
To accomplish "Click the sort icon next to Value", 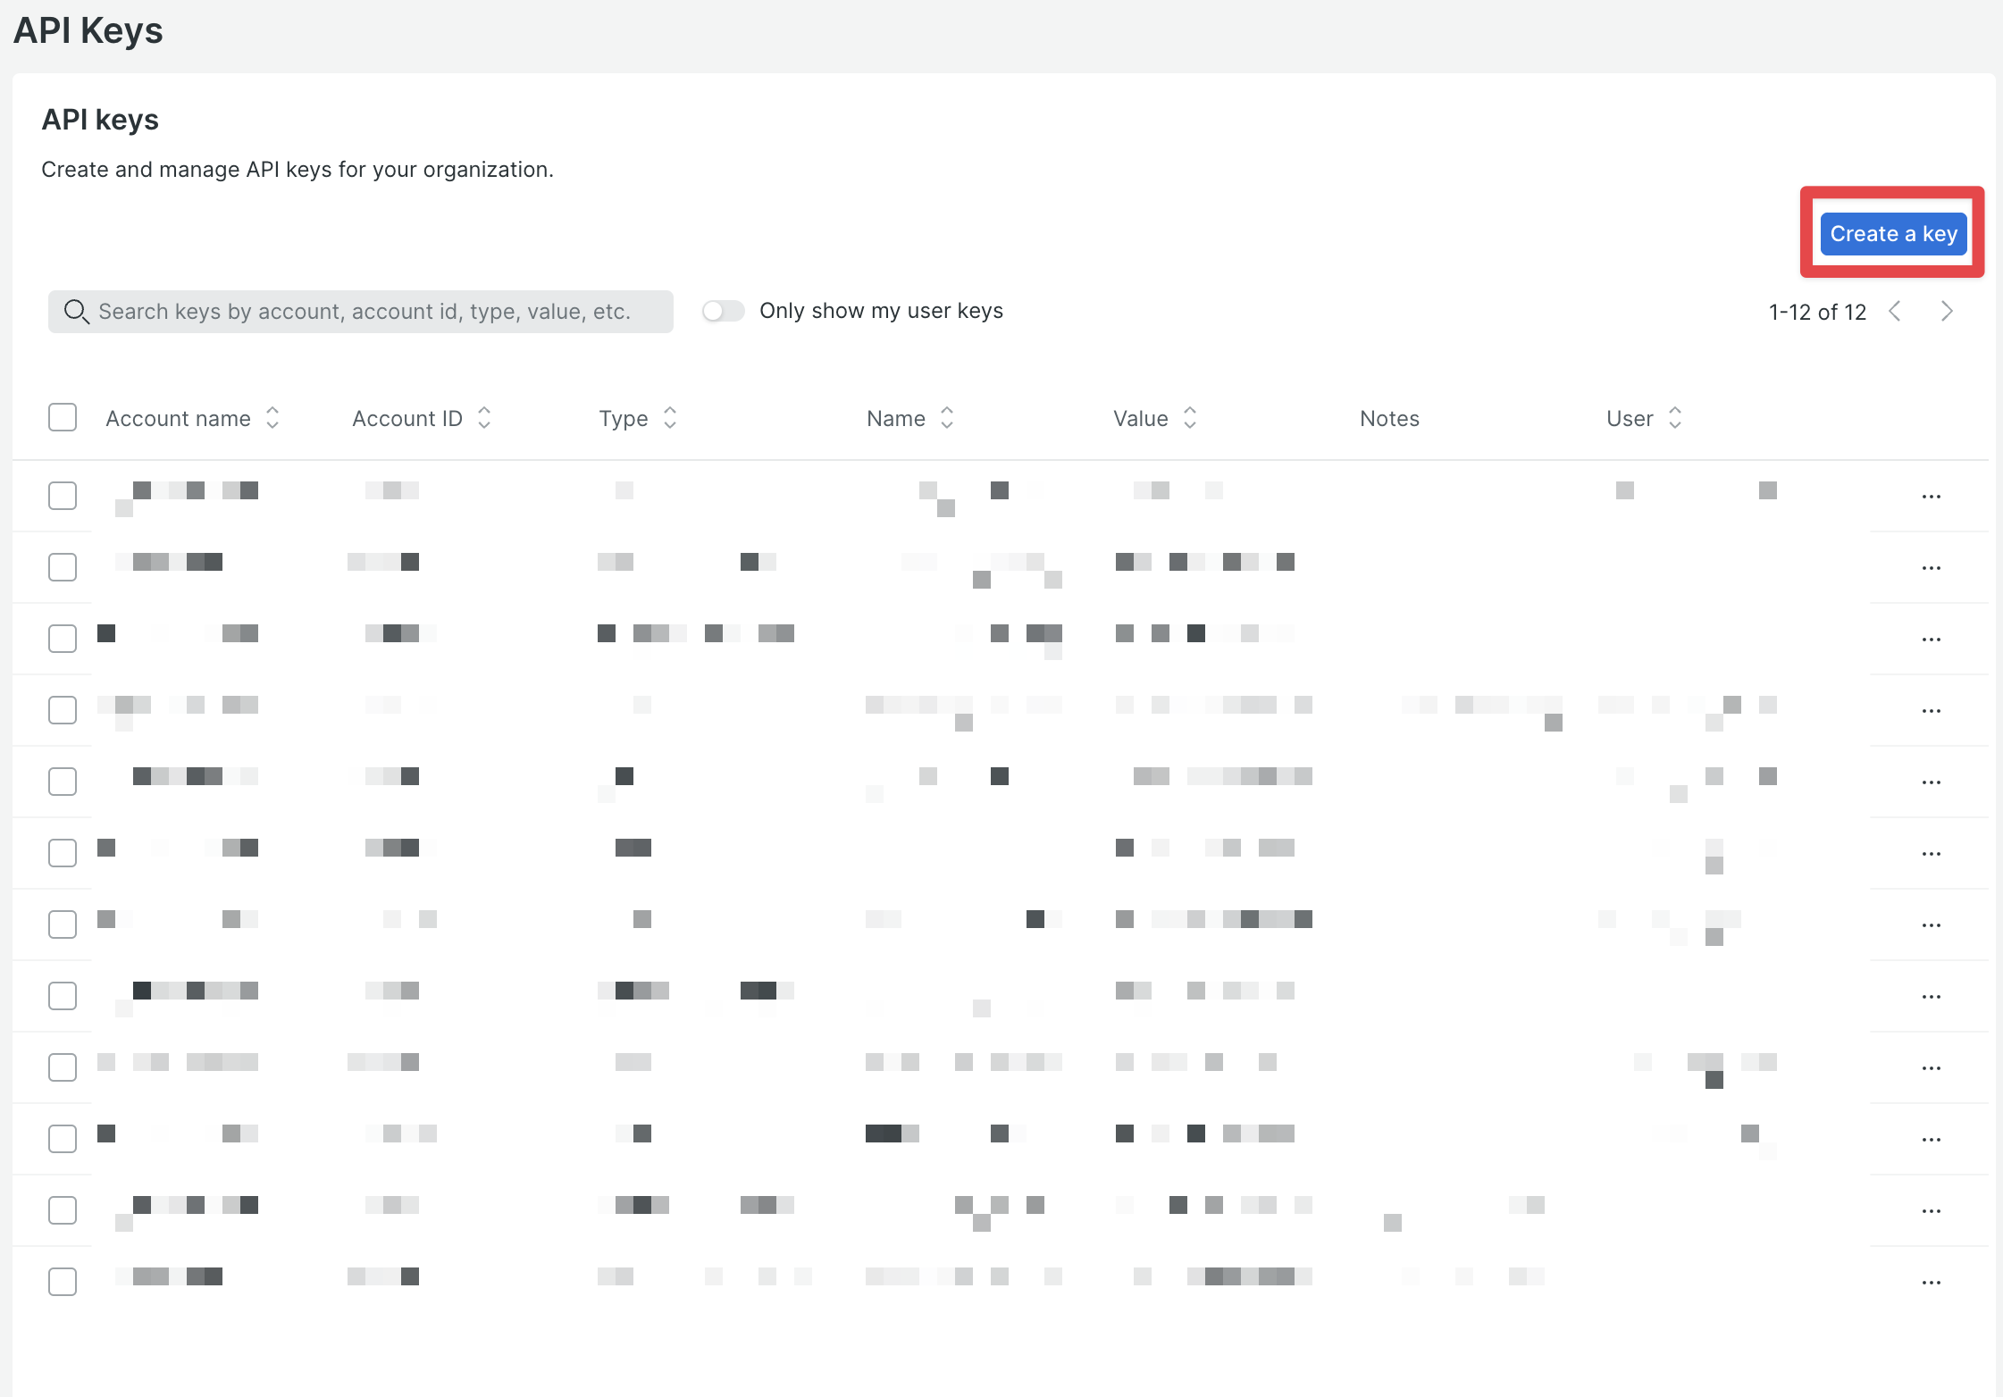I will [x=1191, y=418].
